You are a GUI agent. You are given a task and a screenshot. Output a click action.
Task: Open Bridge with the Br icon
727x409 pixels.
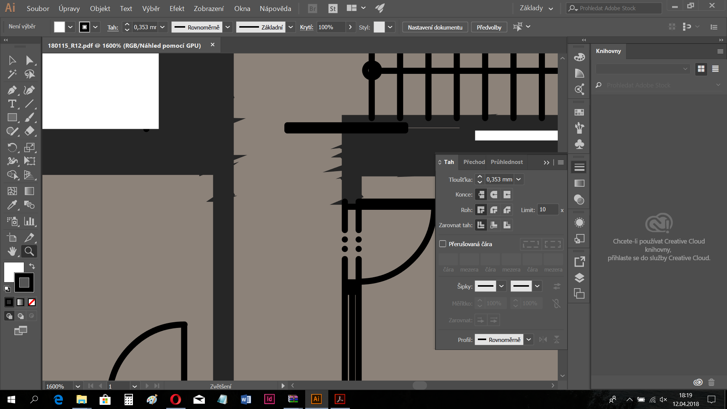tap(312, 8)
